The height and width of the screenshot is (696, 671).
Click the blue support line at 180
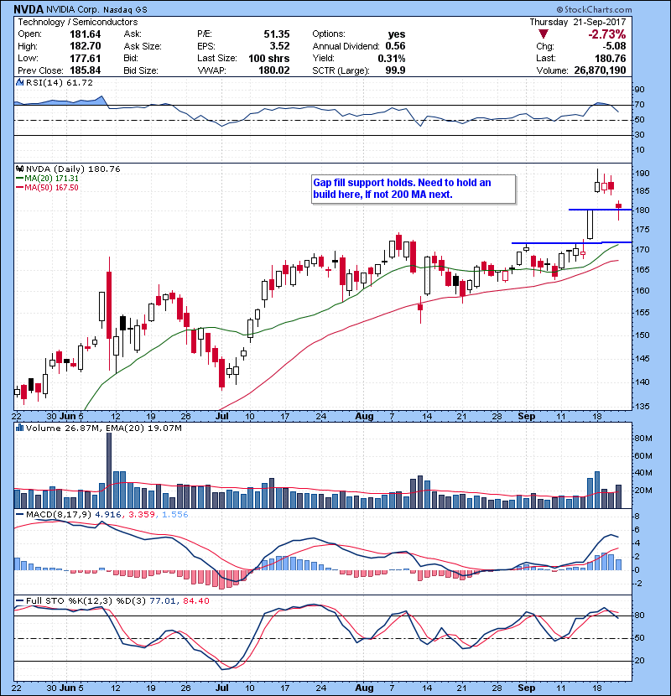click(x=600, y=210)
